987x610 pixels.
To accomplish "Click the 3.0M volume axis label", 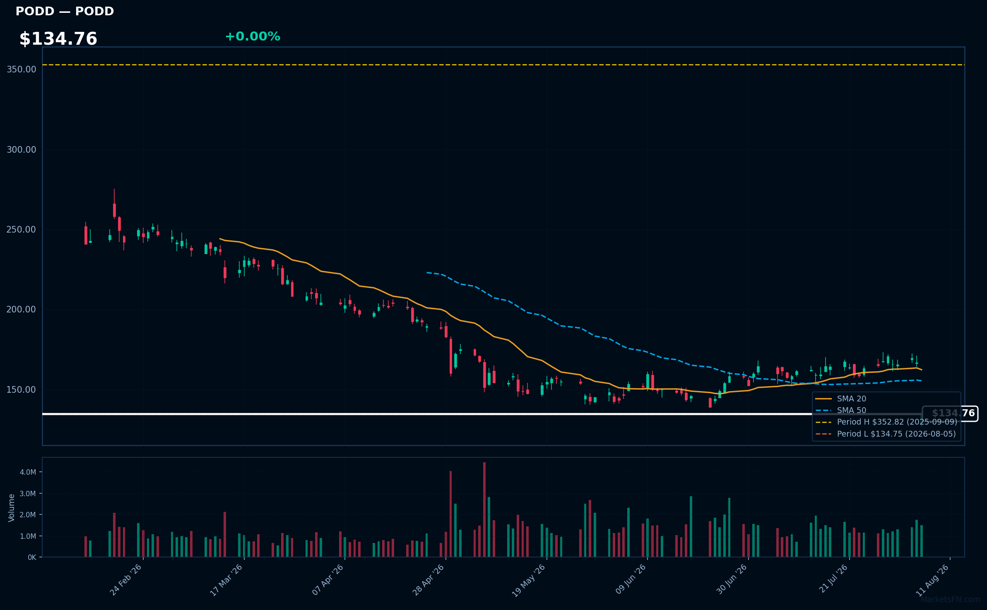I will tap(28, 493).
